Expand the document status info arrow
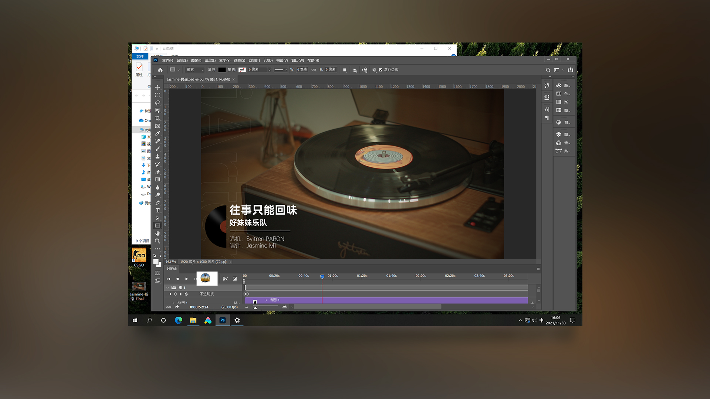 [230, 262]
